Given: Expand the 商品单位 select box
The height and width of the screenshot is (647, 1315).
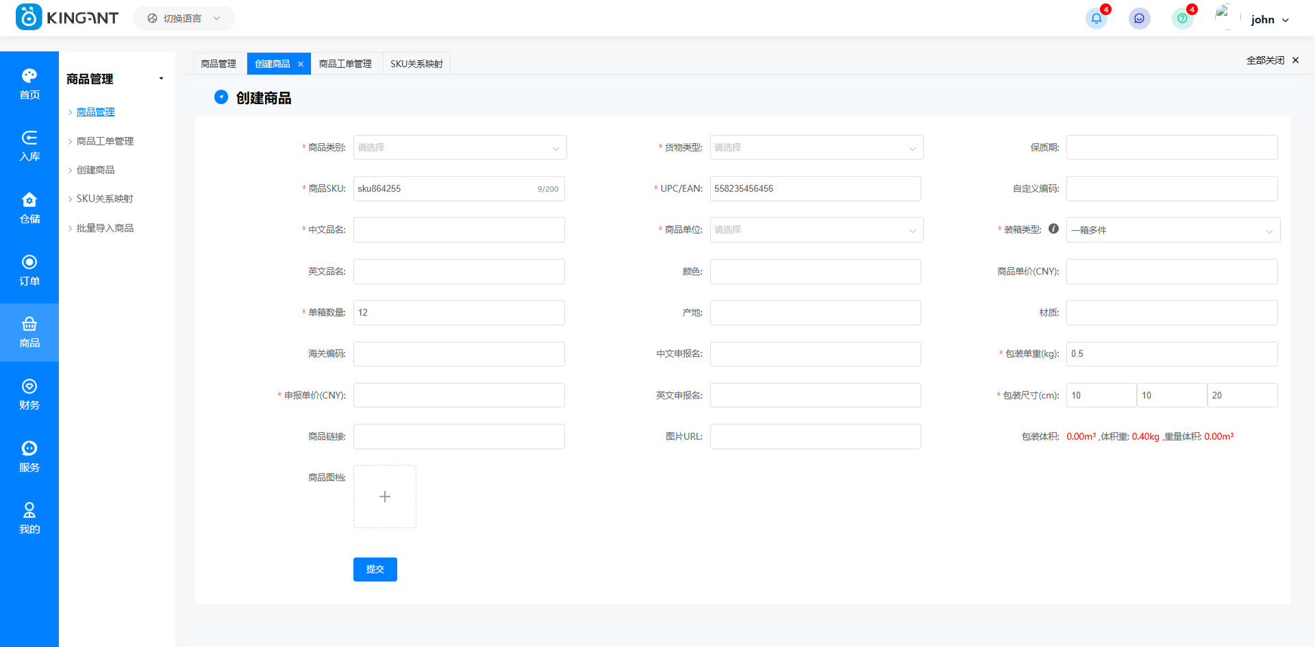Looking at the screenshot, I should (x=816, y=230).
